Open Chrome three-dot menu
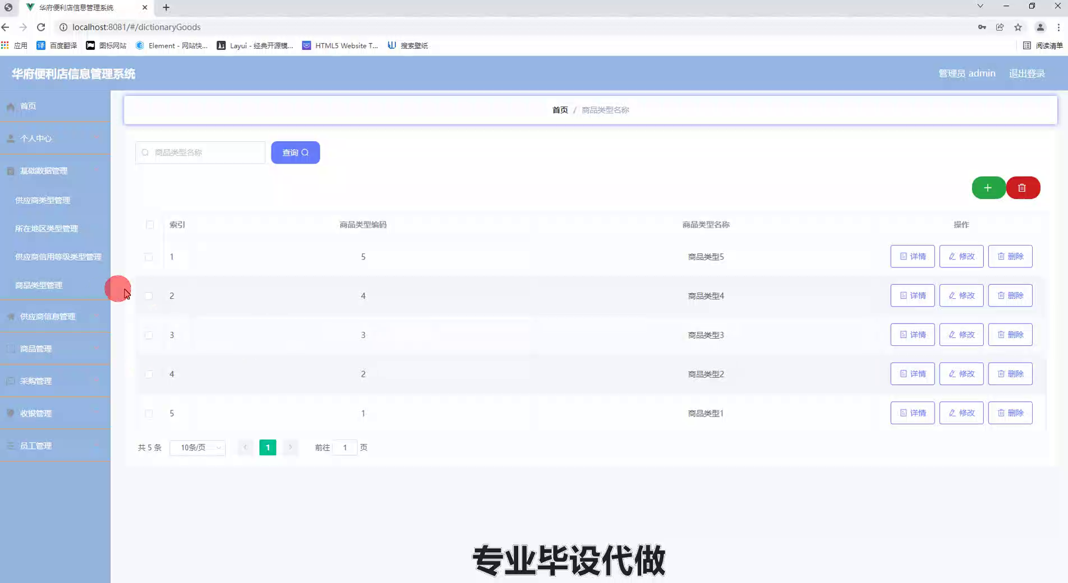This screenshot has width=1068, height=583. tap(1058, 27)
